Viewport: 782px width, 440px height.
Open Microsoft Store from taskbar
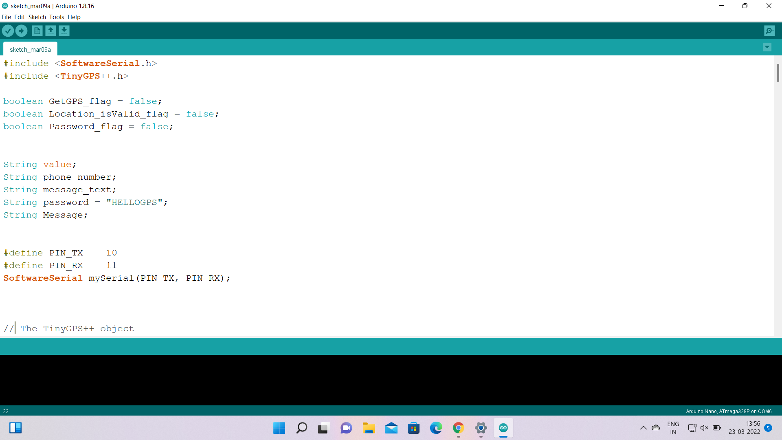coord(414,428)
